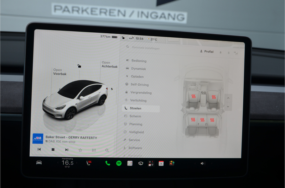Raise volume with right chevron
285x188 pixels.
(x=211, y=163)
